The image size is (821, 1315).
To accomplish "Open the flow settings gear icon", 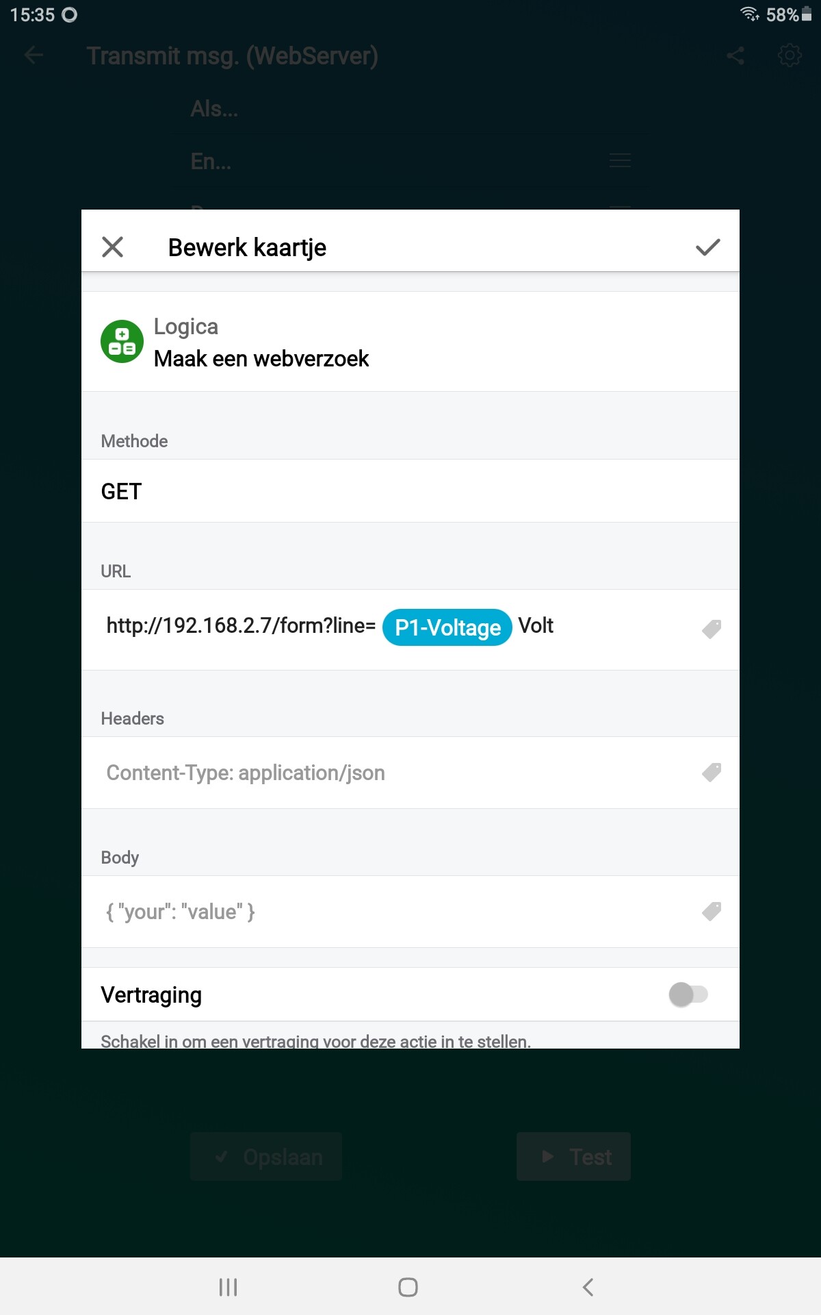I will [790, 55].
